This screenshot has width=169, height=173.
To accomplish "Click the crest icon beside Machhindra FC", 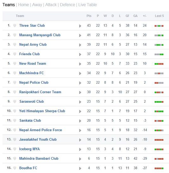I will [15, 73].
